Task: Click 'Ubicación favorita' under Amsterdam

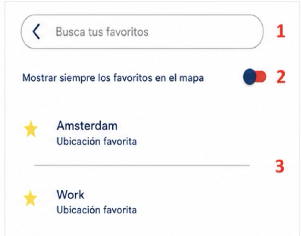Action: (x=96, y=142)
